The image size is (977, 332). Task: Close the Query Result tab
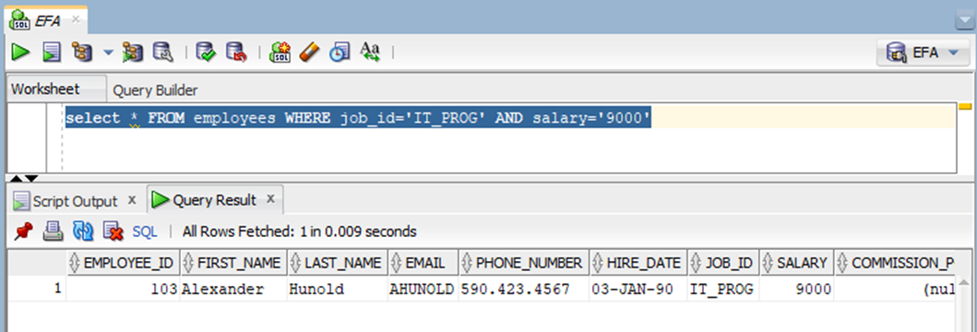click(270, 199)
